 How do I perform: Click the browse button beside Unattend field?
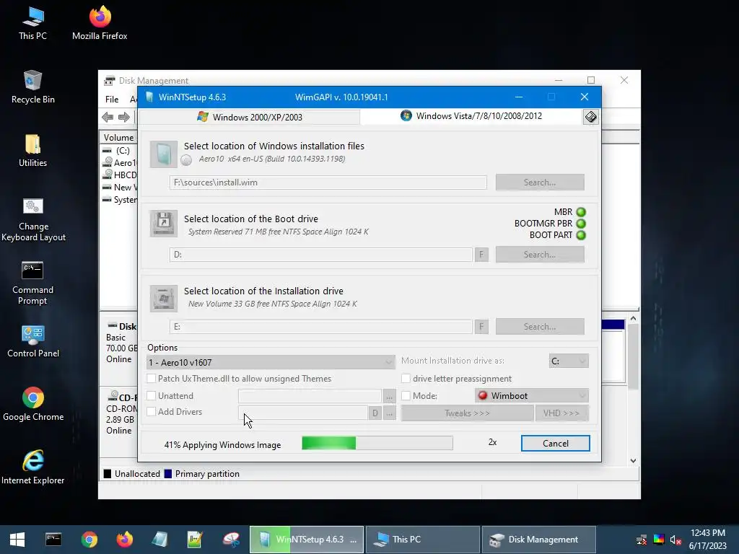[389, 396]
